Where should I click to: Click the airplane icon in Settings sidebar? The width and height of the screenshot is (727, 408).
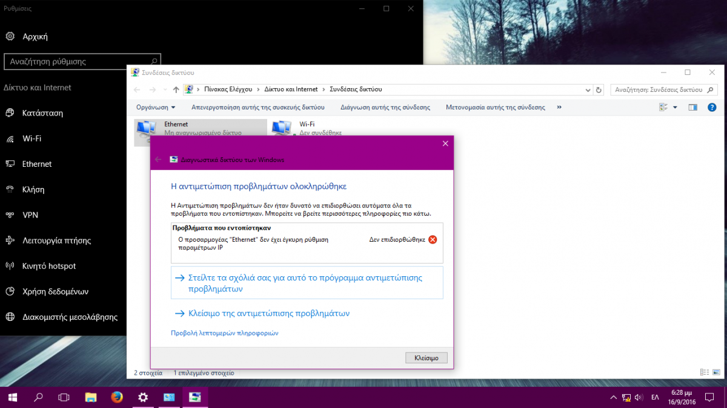click(10, 240)
